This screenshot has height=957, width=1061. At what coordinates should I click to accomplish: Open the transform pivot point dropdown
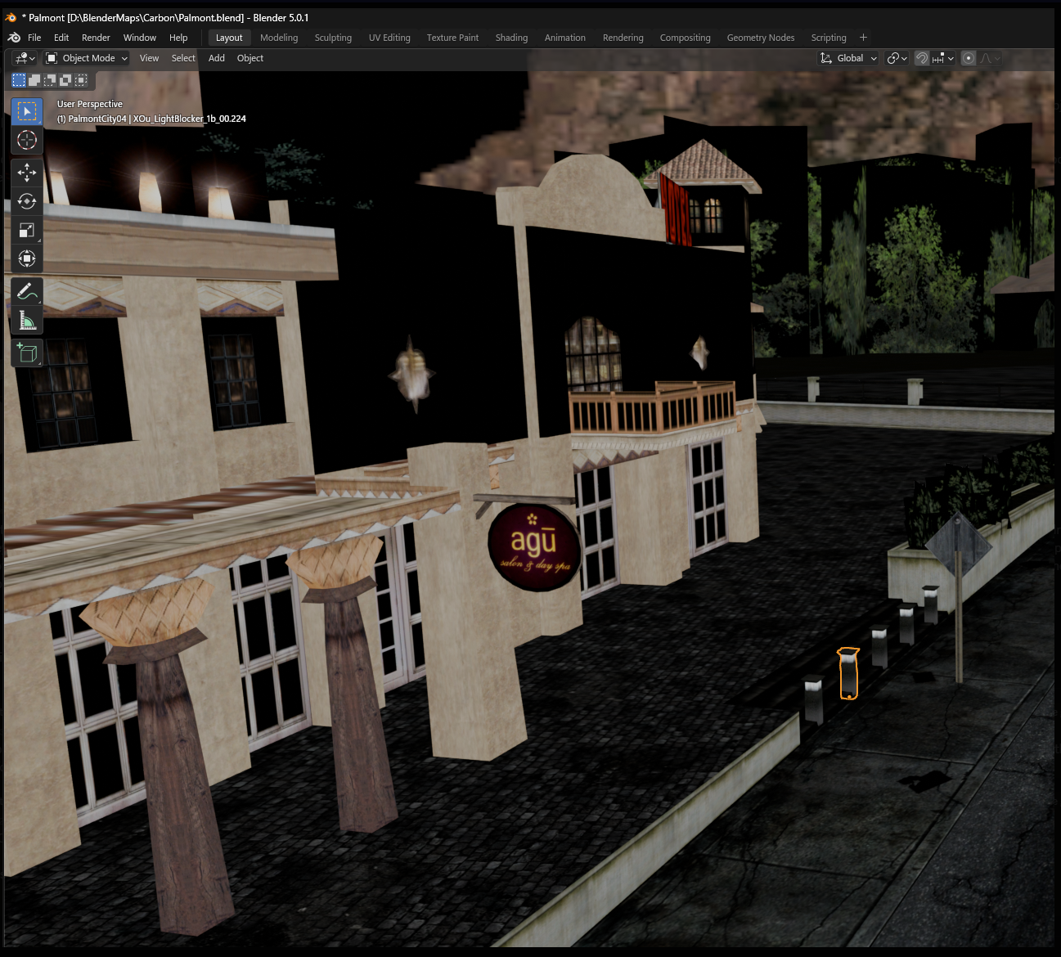point(897,58)
